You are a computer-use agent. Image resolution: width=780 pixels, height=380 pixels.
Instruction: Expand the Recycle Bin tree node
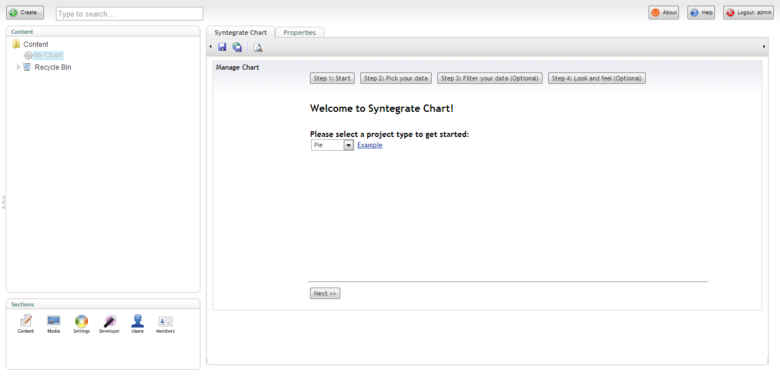click(x=18, y=67)
